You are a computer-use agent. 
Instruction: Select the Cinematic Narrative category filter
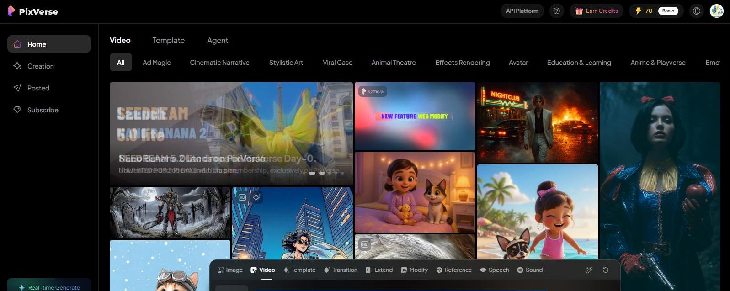pyautogui.click(x=219, y=63)
